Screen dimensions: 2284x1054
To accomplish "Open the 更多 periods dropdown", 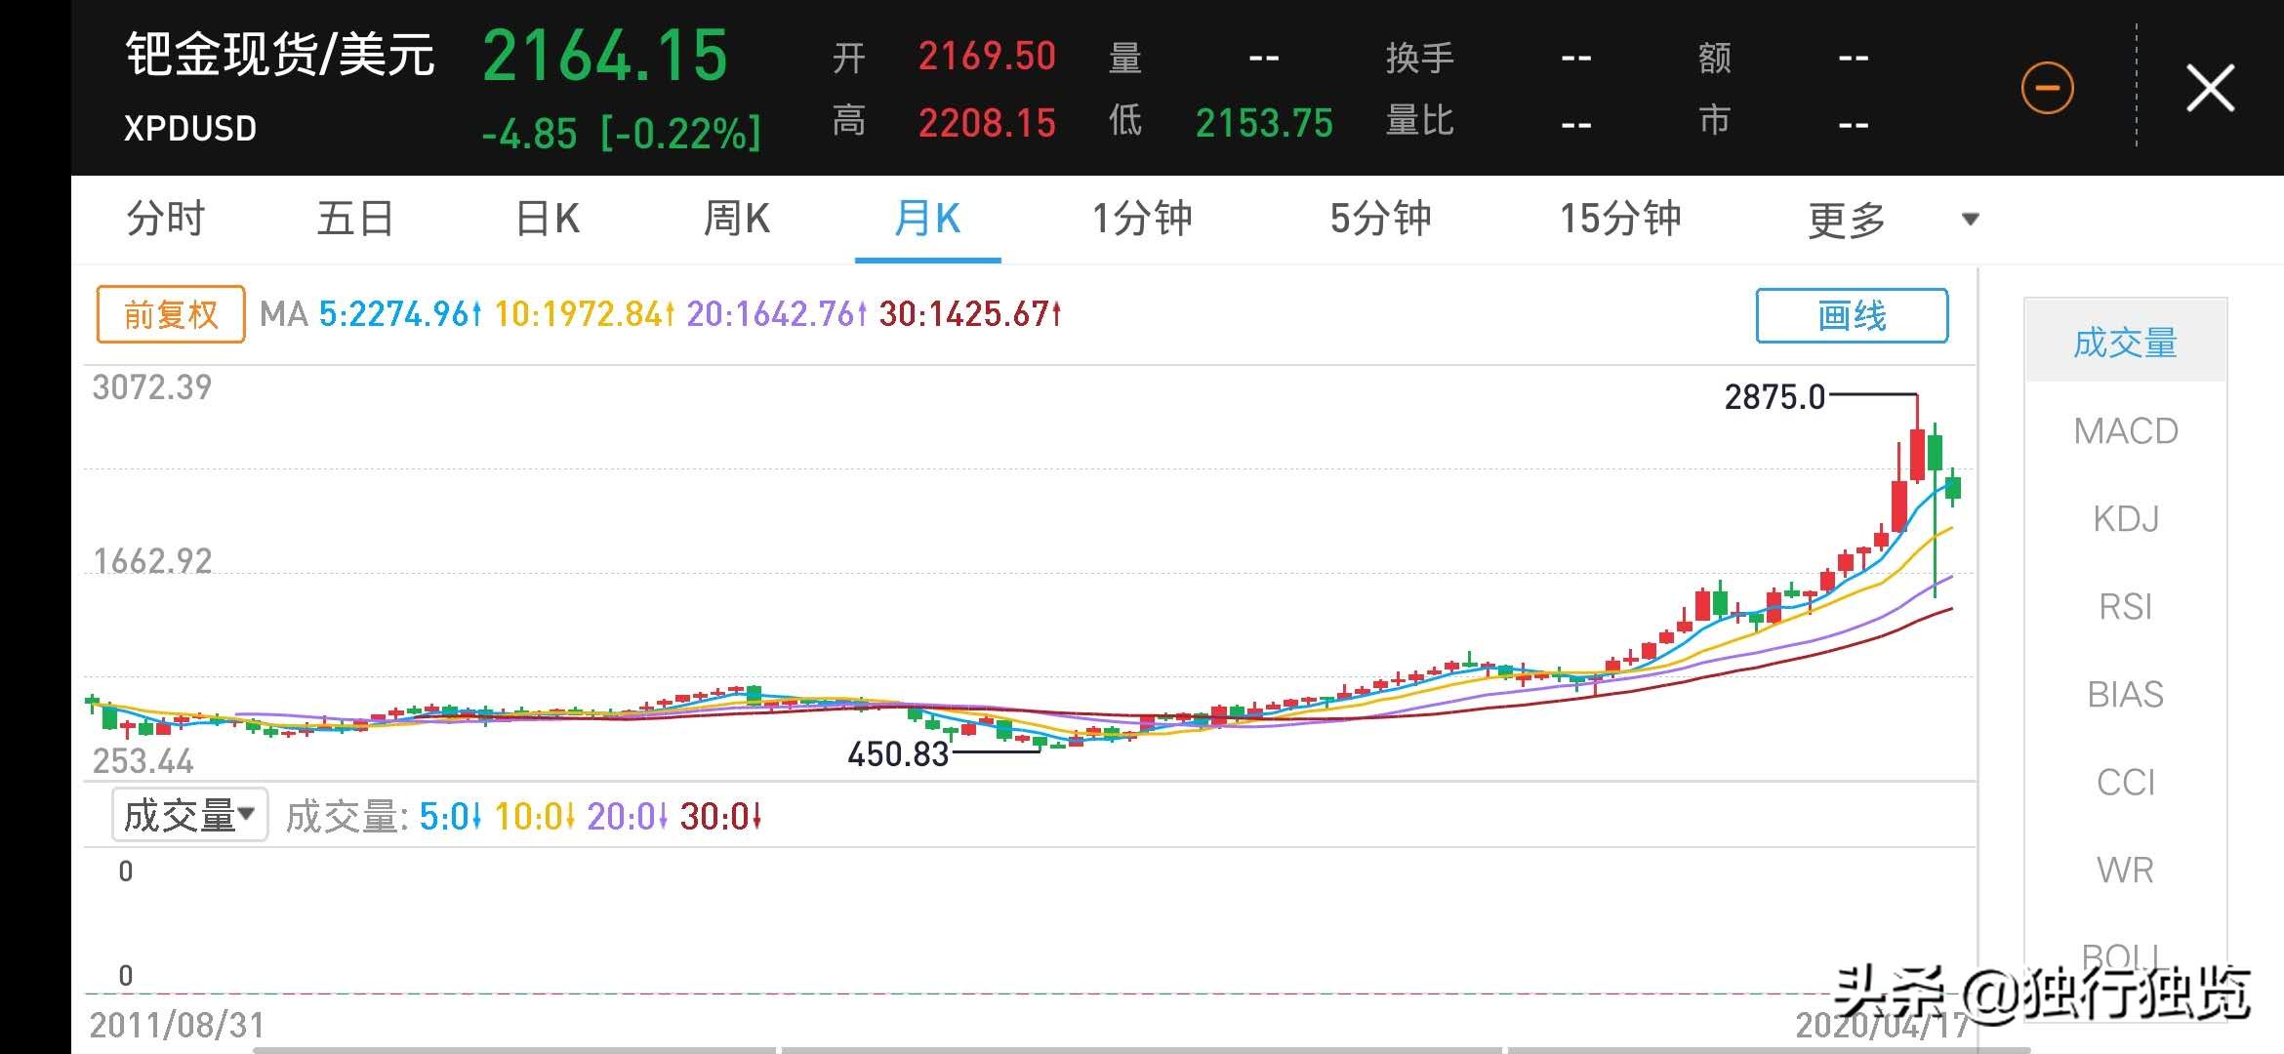I will 1846,219.
